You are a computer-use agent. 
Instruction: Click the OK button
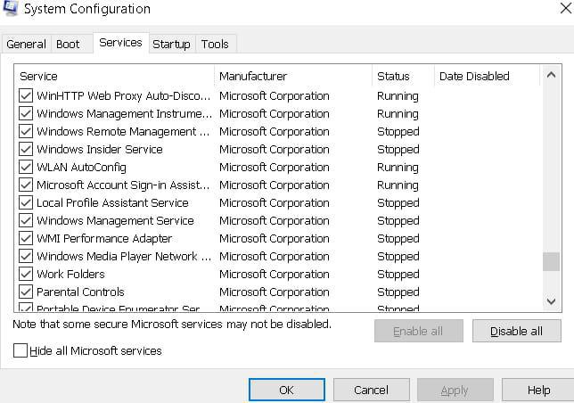[x=286, y=390]
